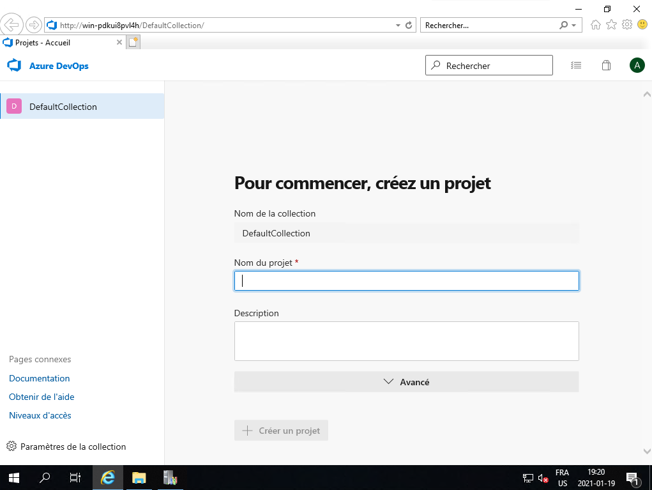This screenshot has height=490, width=652.
Task: Open the Documentation link
Action: click(x=40, y=378)
